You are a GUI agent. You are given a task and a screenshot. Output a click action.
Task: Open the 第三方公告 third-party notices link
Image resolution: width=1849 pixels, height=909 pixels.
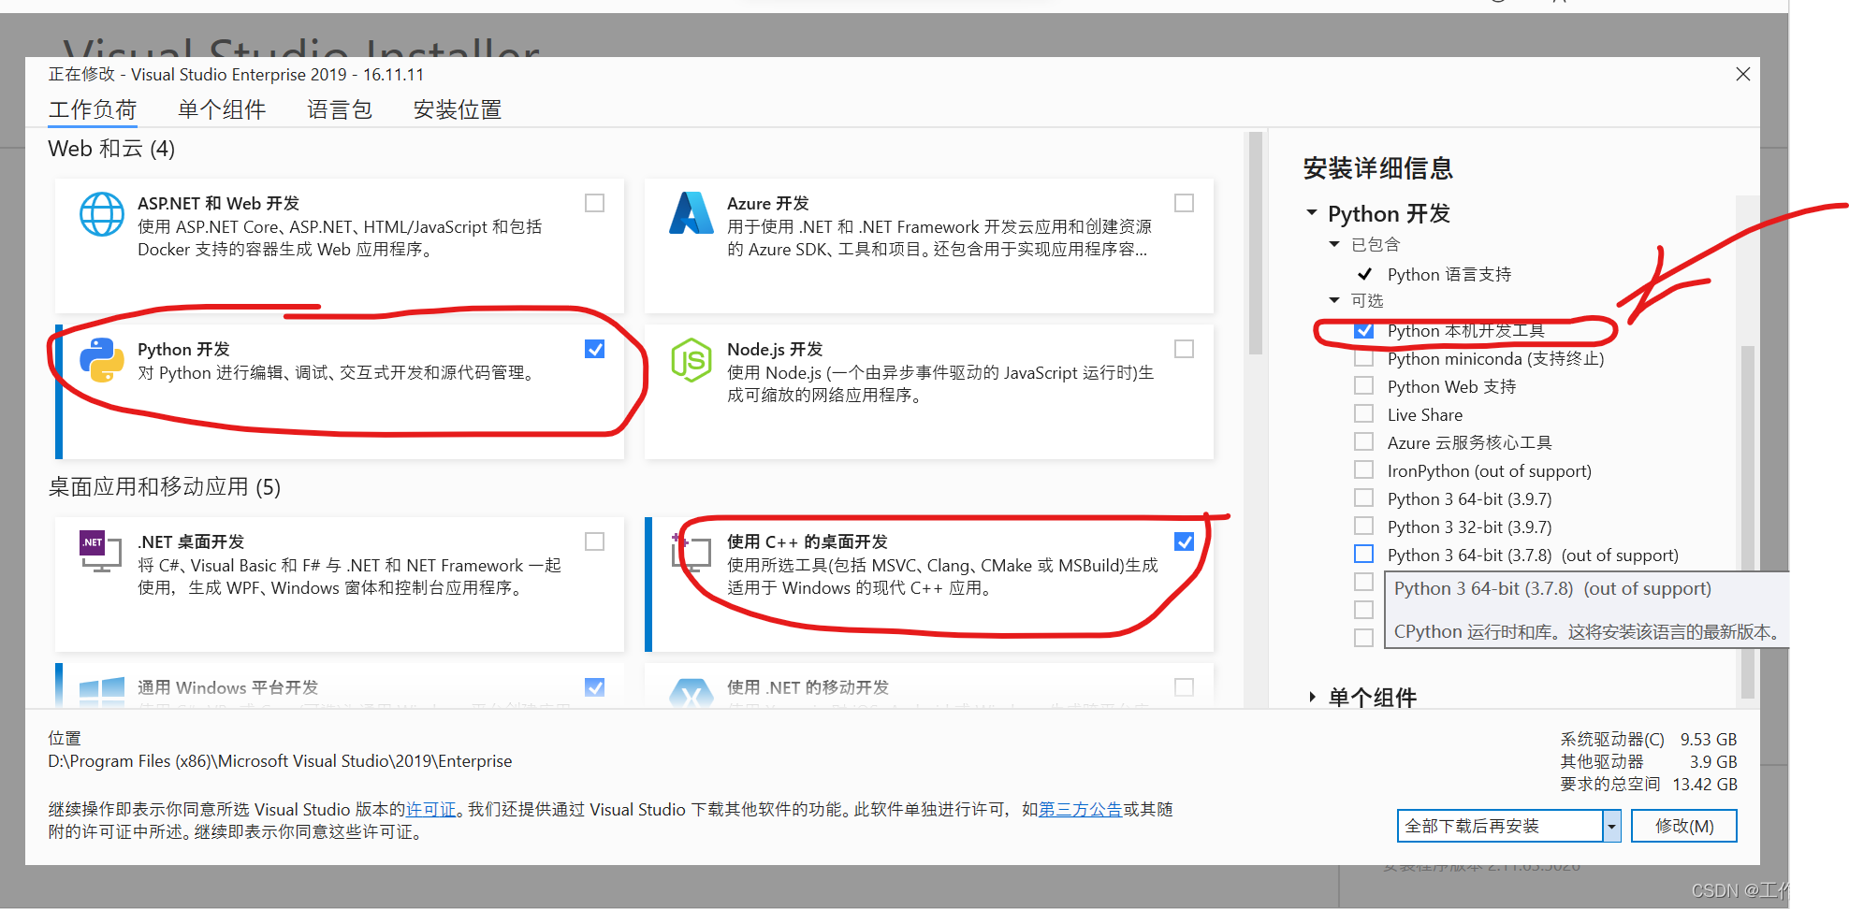pyautogui.click(x=1081, y=809)
